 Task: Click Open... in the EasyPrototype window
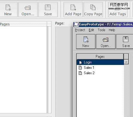pyautogui.click(x=106, y=42)
